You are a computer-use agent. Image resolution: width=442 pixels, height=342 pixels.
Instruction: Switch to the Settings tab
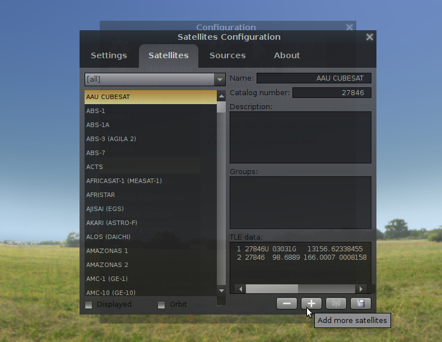tap(109, 55)
